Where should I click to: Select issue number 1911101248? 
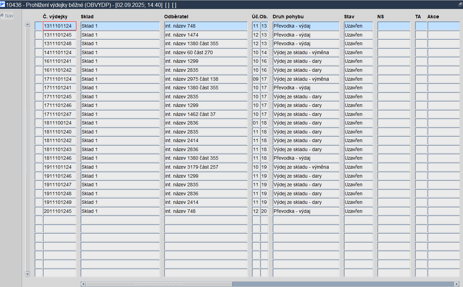click(x=59, y=194)
